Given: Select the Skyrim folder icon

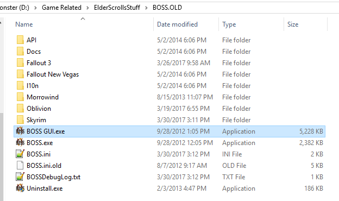Looking at the screenshot, I should coord(20,120).
